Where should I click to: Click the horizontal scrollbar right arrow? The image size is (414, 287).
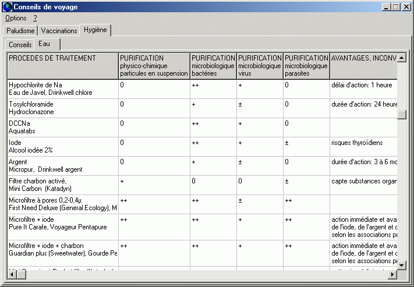click(392, 275)
